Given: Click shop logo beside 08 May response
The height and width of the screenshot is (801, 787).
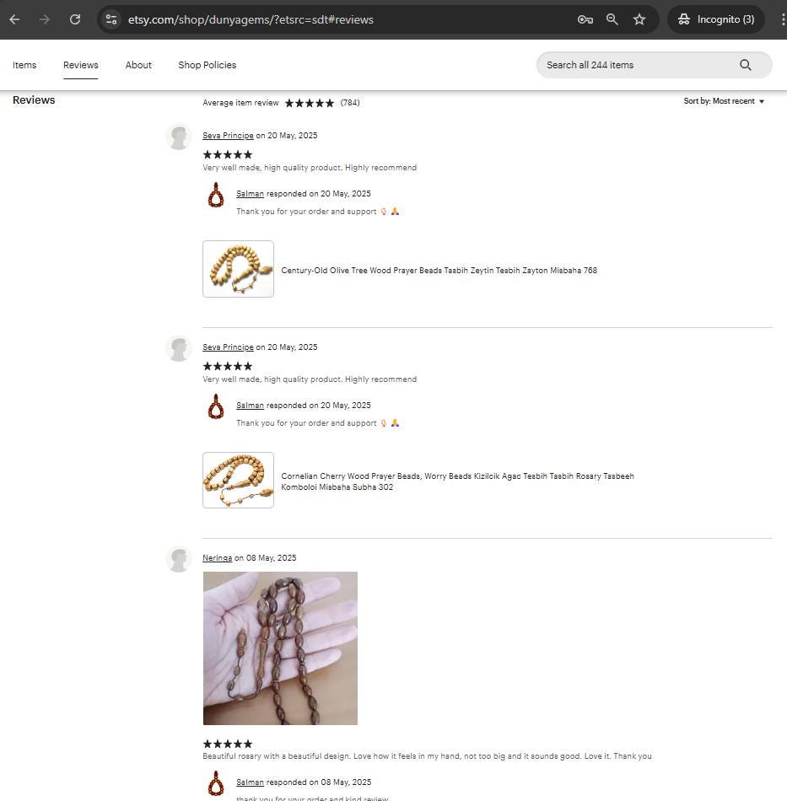Looking at the screenshot, I should click(x=216, y=783).
